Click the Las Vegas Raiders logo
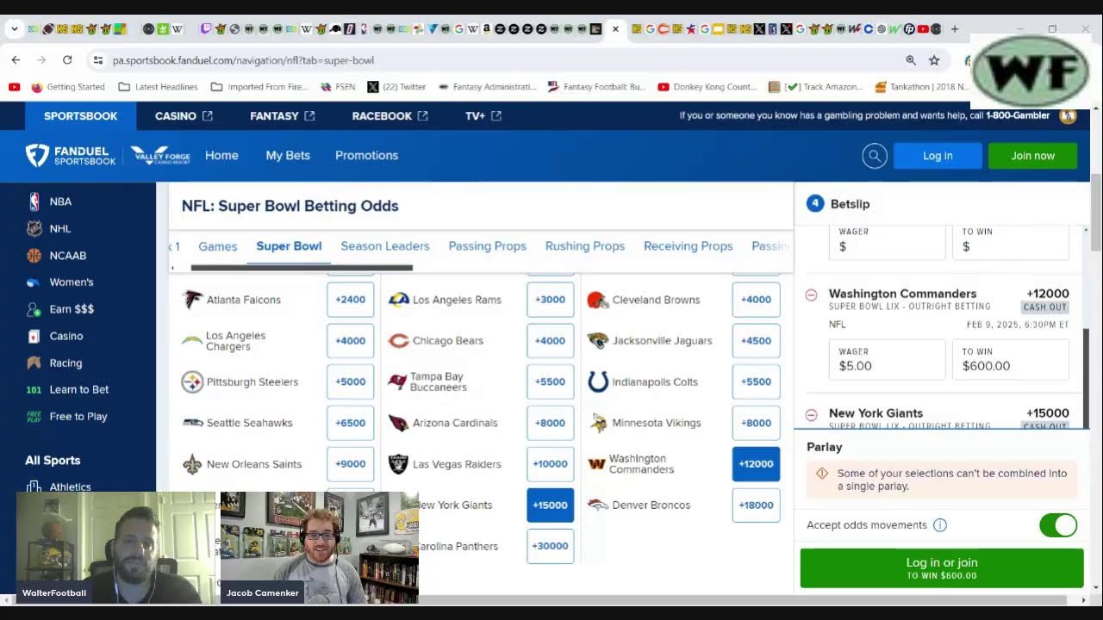The height and width of the screenshot is (620, 1103). tap(398, 464)
